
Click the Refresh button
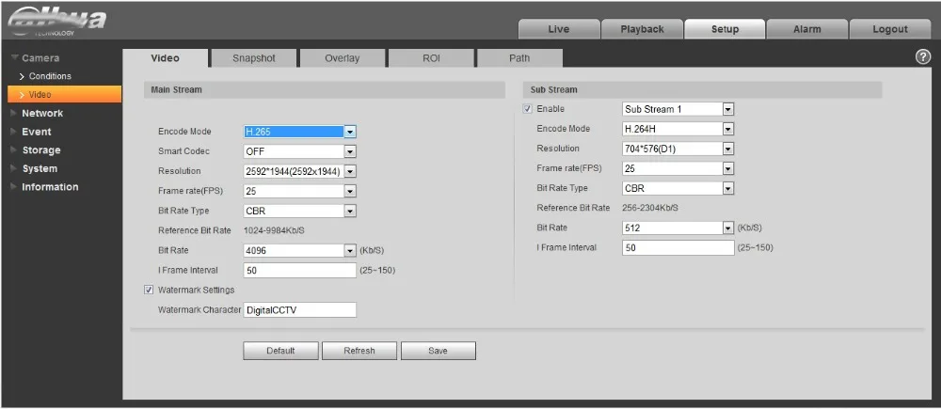pos(359,351)
